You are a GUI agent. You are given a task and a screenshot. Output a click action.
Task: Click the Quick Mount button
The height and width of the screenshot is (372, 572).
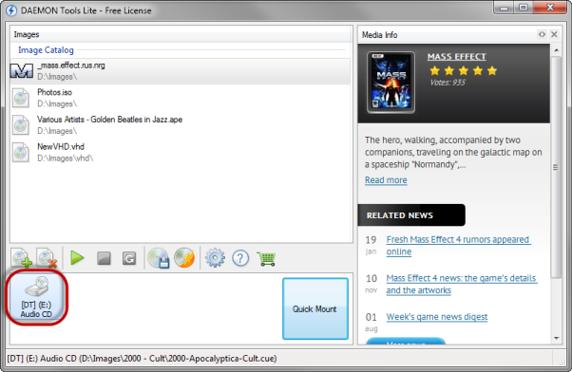[315, 308]
